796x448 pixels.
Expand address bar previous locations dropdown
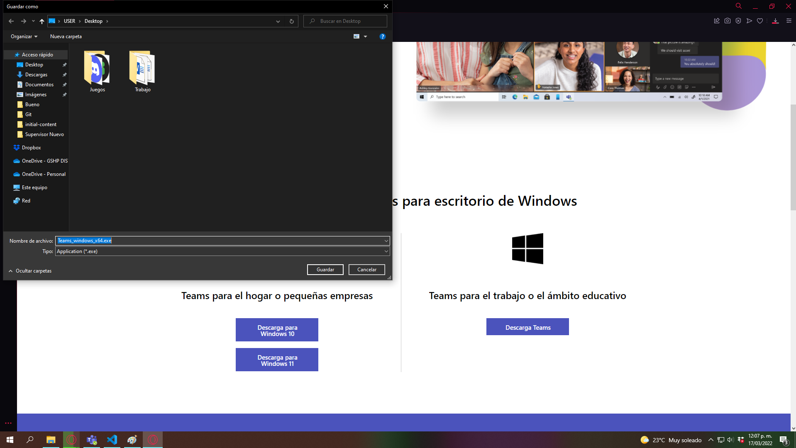[x=278, y=21]
